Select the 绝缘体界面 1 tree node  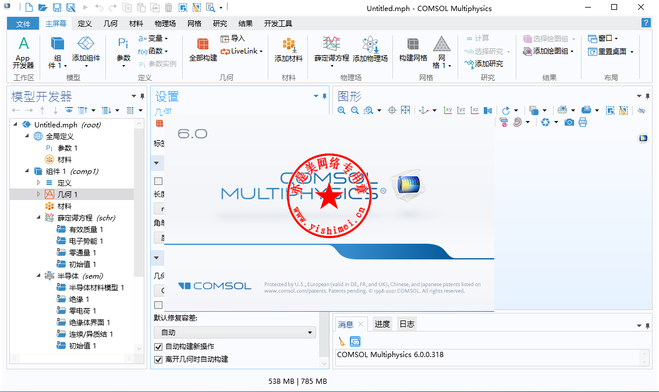[x=90, y=322]
